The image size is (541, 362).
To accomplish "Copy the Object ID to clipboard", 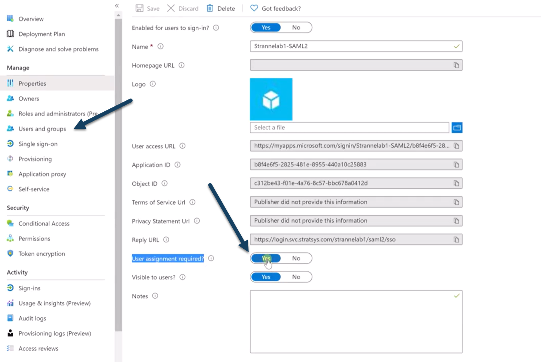I will (x=456, y=183).
